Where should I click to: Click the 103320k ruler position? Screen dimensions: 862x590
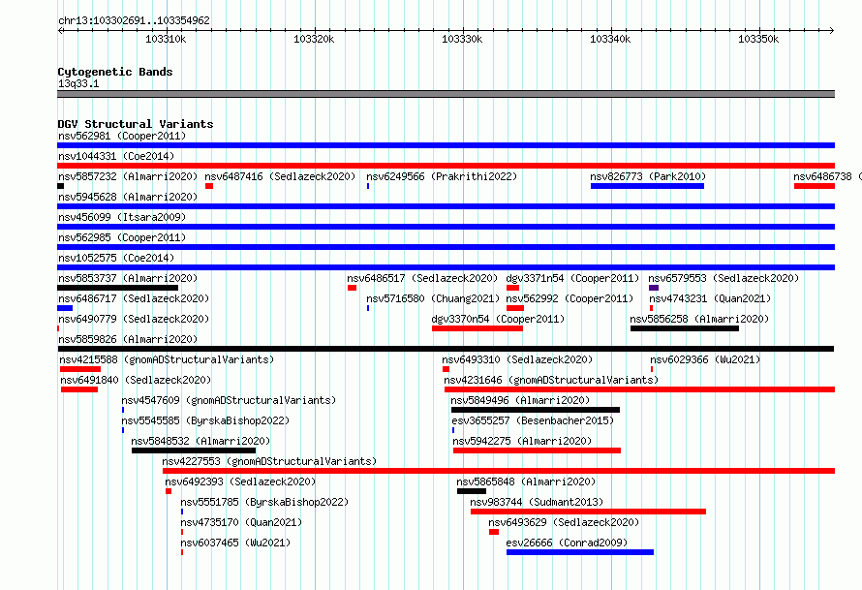(x=314, y=39)
